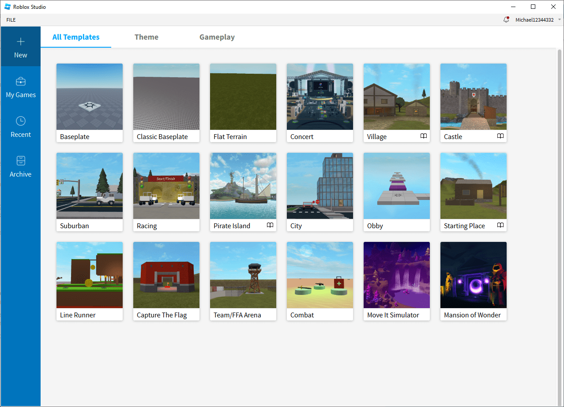Select the Flat Terrain template thumbnail

[x=243, y=97]
